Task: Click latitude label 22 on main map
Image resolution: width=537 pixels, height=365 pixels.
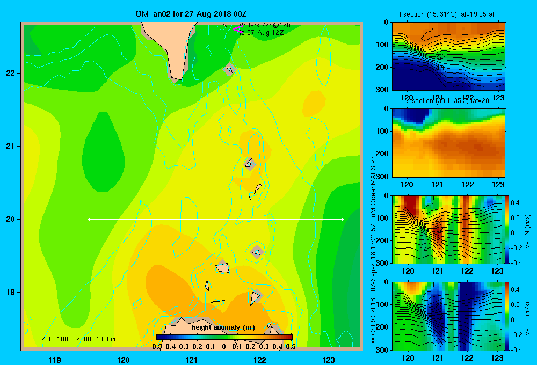Action: (x=11, y=73)
